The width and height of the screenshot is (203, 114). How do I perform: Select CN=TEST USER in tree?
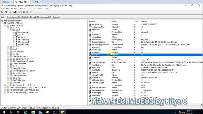click(x=24, y=40)
